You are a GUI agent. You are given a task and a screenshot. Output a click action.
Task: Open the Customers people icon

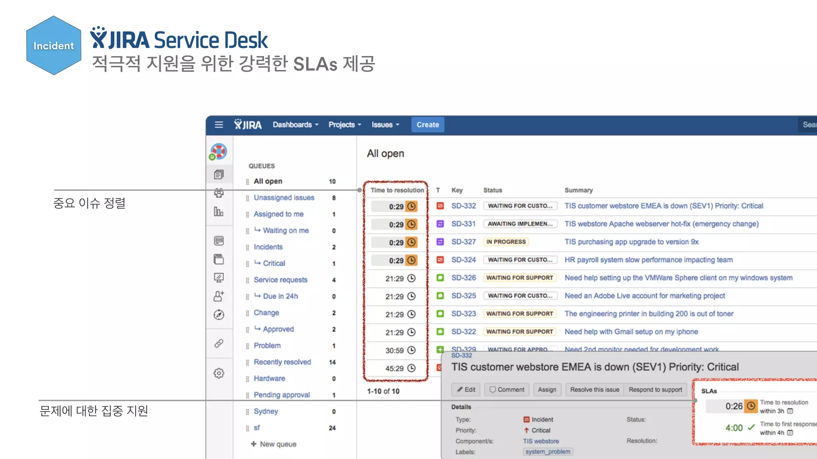point(219,193)
